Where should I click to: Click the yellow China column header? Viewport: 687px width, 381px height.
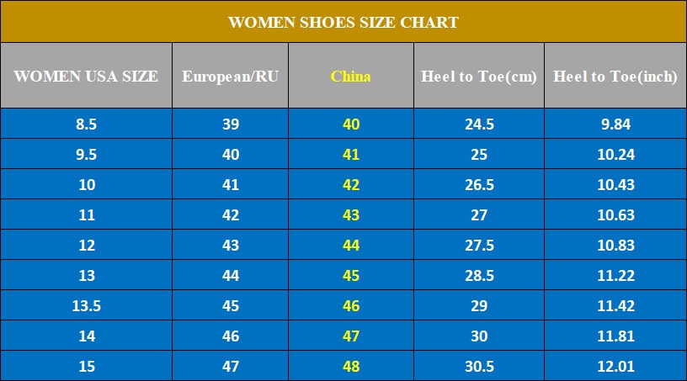pos(350,77)
